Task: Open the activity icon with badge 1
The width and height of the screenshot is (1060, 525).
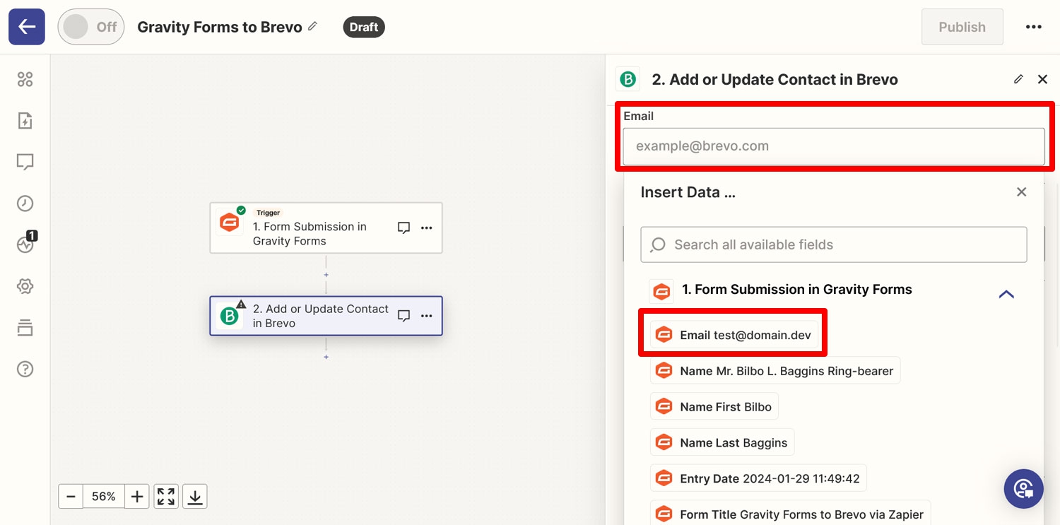Action: coord(26,244)
